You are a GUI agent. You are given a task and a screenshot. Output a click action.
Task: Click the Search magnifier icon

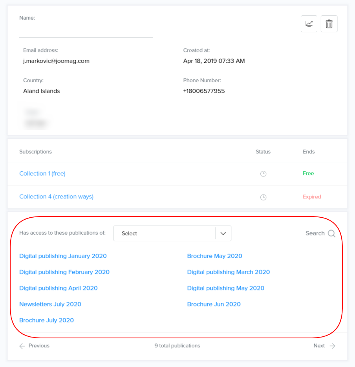[331, 233]
